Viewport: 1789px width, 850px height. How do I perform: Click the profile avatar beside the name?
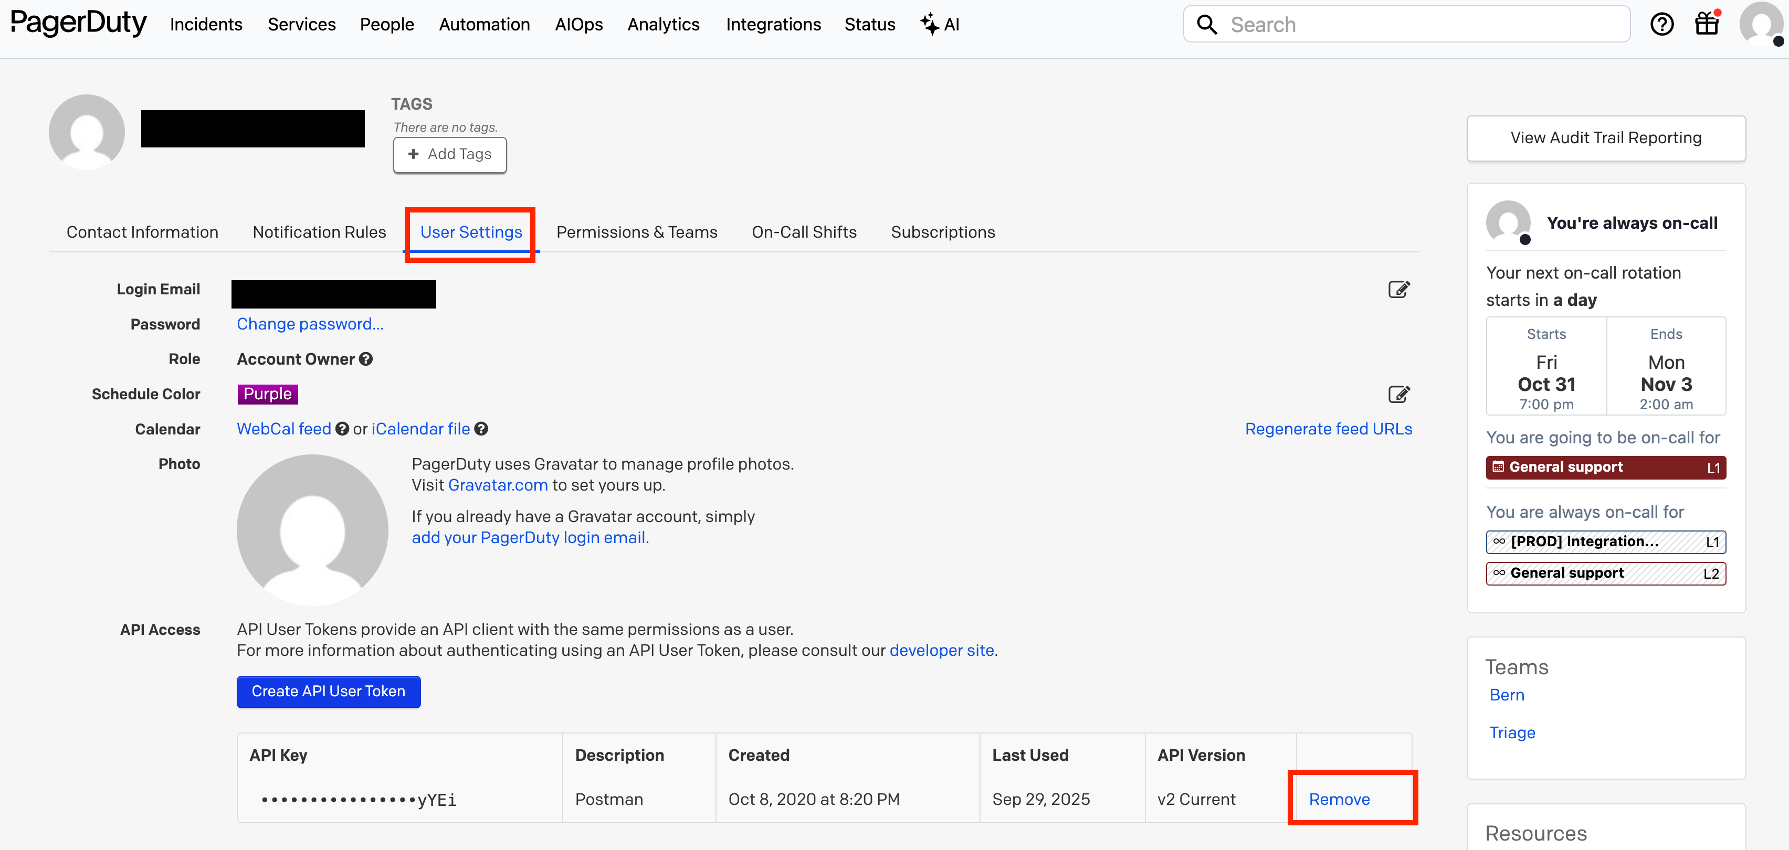click(x=87, y=132)
